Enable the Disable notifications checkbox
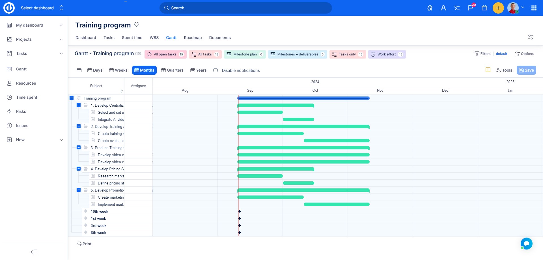The image size is (543, 260). pyautogui.click(x=216, y=70)
